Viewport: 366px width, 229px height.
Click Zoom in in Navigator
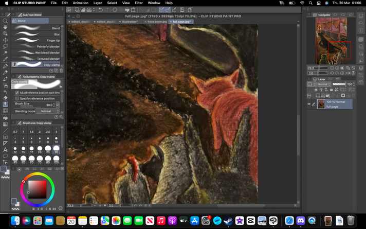pos(337,68)
